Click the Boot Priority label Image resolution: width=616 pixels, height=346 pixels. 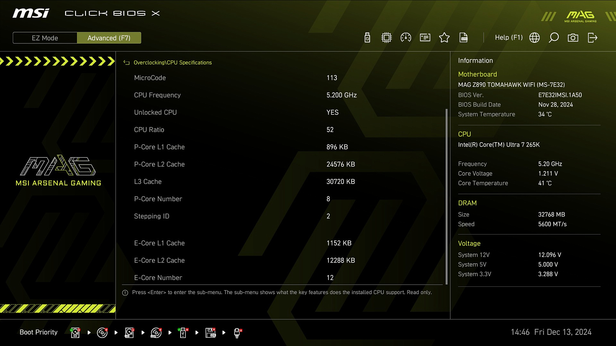[38, 332]
